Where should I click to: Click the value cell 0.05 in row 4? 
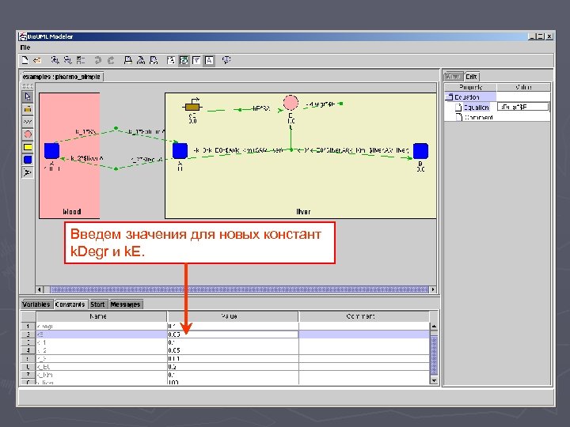click(233, 350)
